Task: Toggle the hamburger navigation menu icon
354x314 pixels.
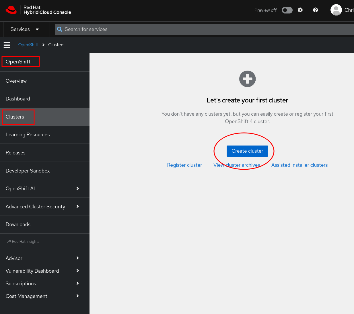Action: coord(7,45)
